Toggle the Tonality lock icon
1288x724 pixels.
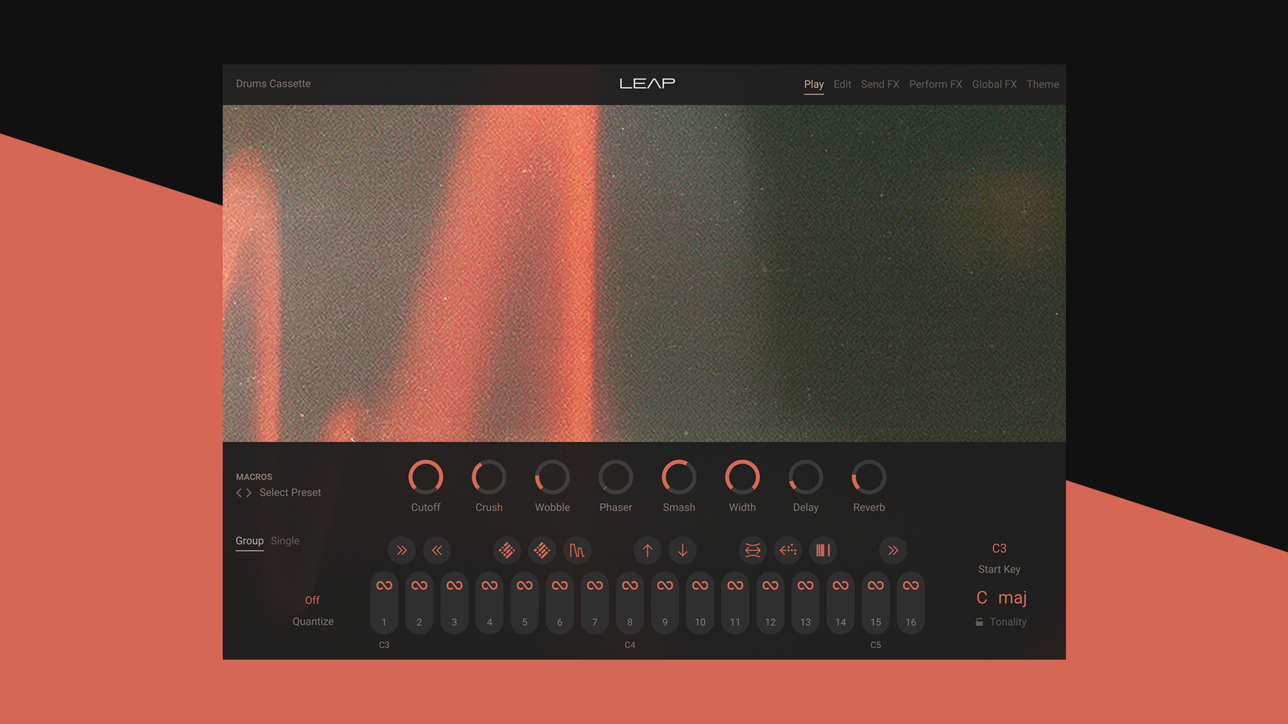click(x=979, y=621)
